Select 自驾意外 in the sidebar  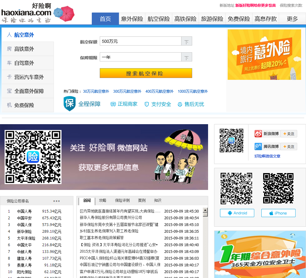[28, 63]
